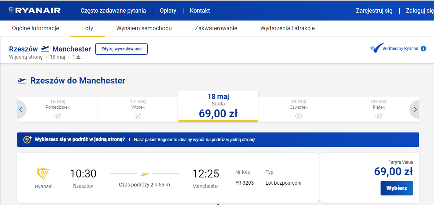Click departure time 10:30
This screenshot has height=221, width=434.
coord(83,174)
